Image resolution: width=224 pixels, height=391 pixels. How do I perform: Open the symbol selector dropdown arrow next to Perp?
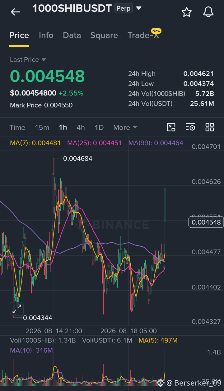pos(139,8)
